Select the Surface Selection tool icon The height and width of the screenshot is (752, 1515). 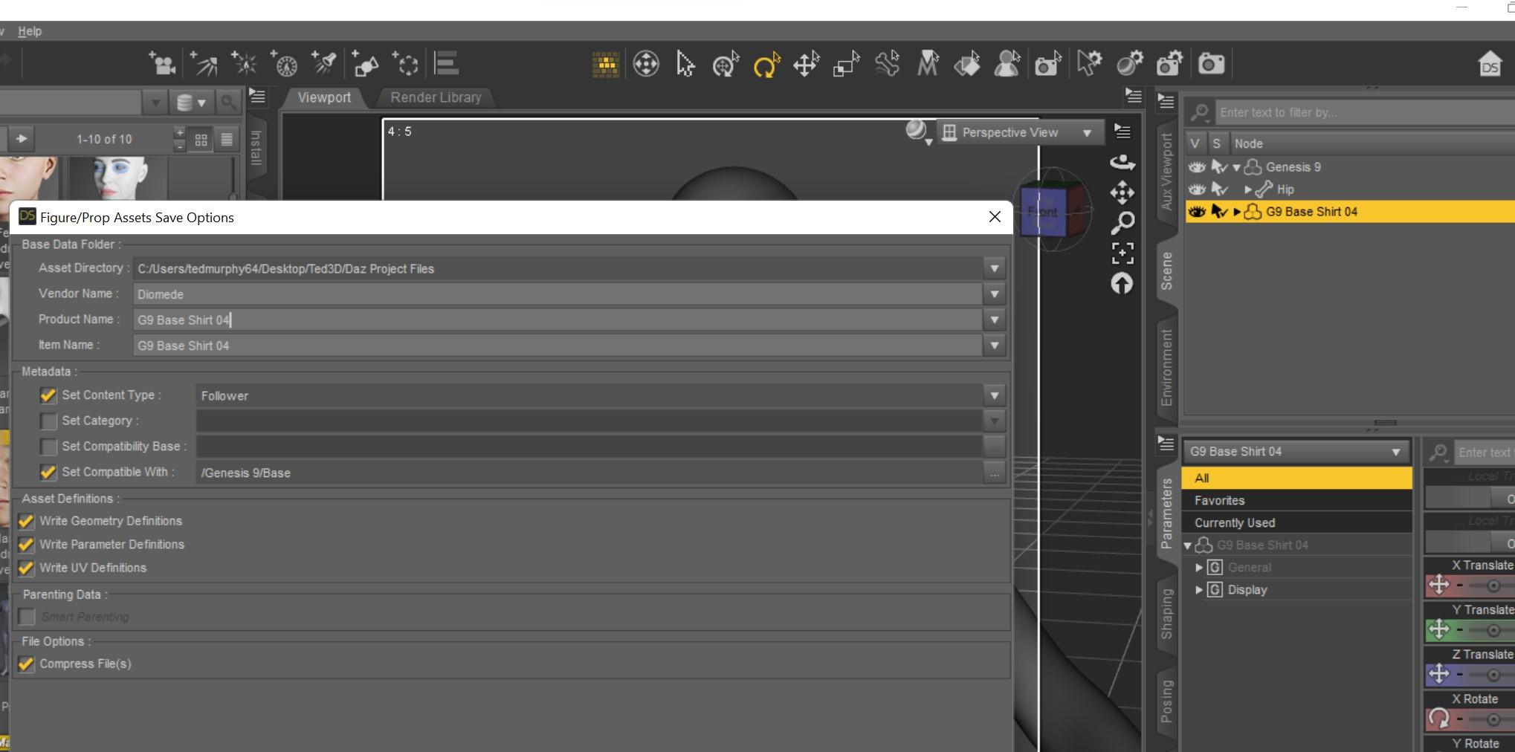coord(967,65)
